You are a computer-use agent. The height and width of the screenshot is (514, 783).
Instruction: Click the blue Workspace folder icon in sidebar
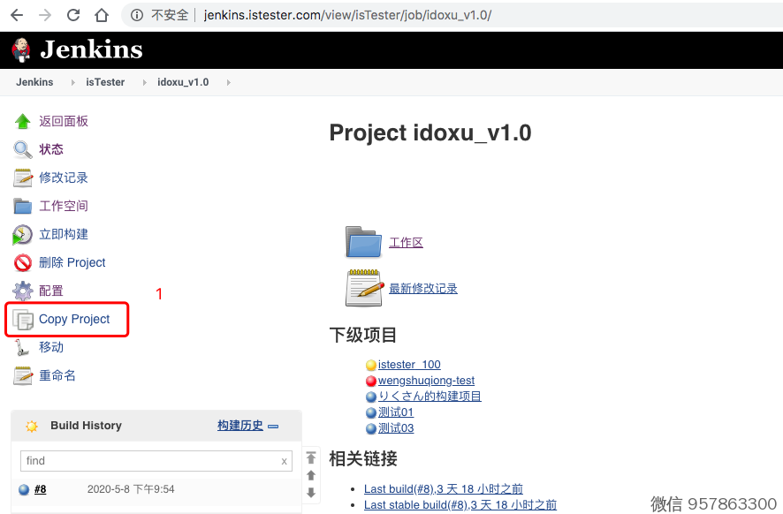23,206
